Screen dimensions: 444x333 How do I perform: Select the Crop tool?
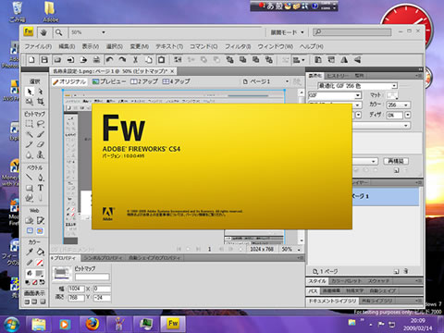point(41,102)
